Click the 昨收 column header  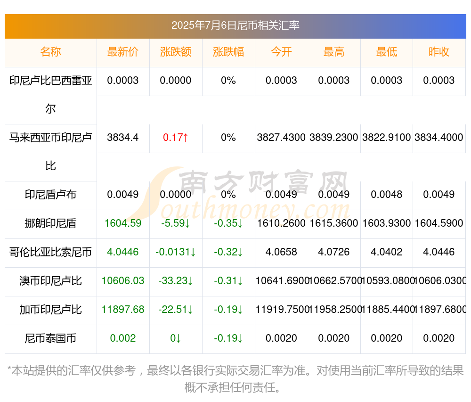tap(439, 52)
